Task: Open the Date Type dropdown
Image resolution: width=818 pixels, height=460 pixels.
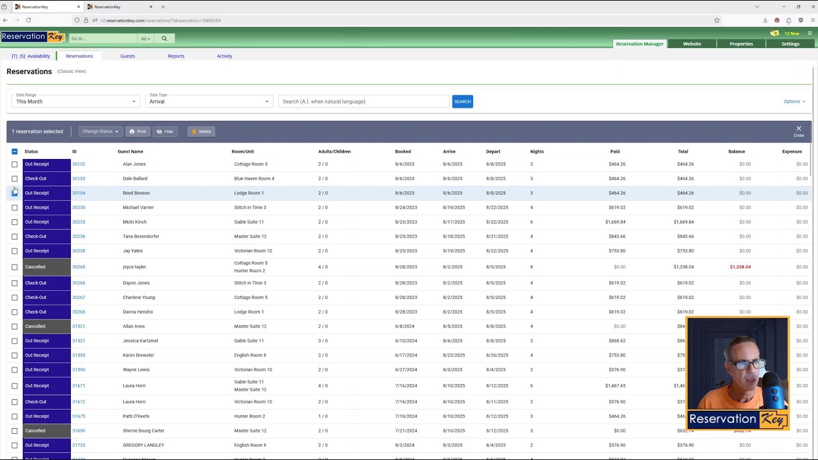Action: click(x=209, y=101)
